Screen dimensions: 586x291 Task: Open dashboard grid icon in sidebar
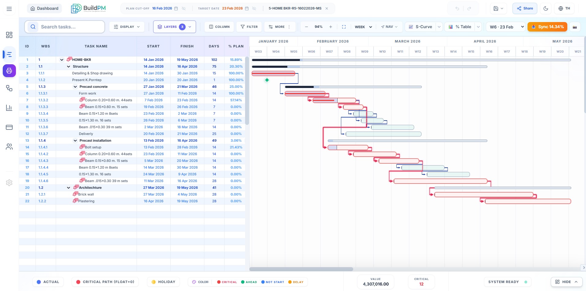[x=9, y=35]
